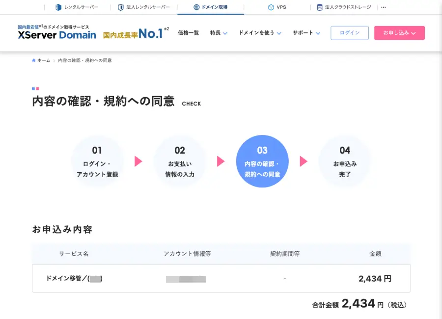Click step 01 ログイン・アカウント登録 circle
442x319 pixels.
[x=97, y=161]
